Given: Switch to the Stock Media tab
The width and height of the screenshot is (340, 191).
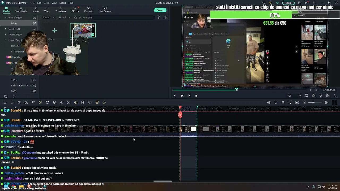Looking at the screenshot, I should pos(21,10).
